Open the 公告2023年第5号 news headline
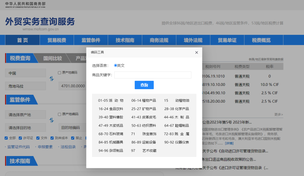This screenshot has width=304, height=176. point(227,122)
